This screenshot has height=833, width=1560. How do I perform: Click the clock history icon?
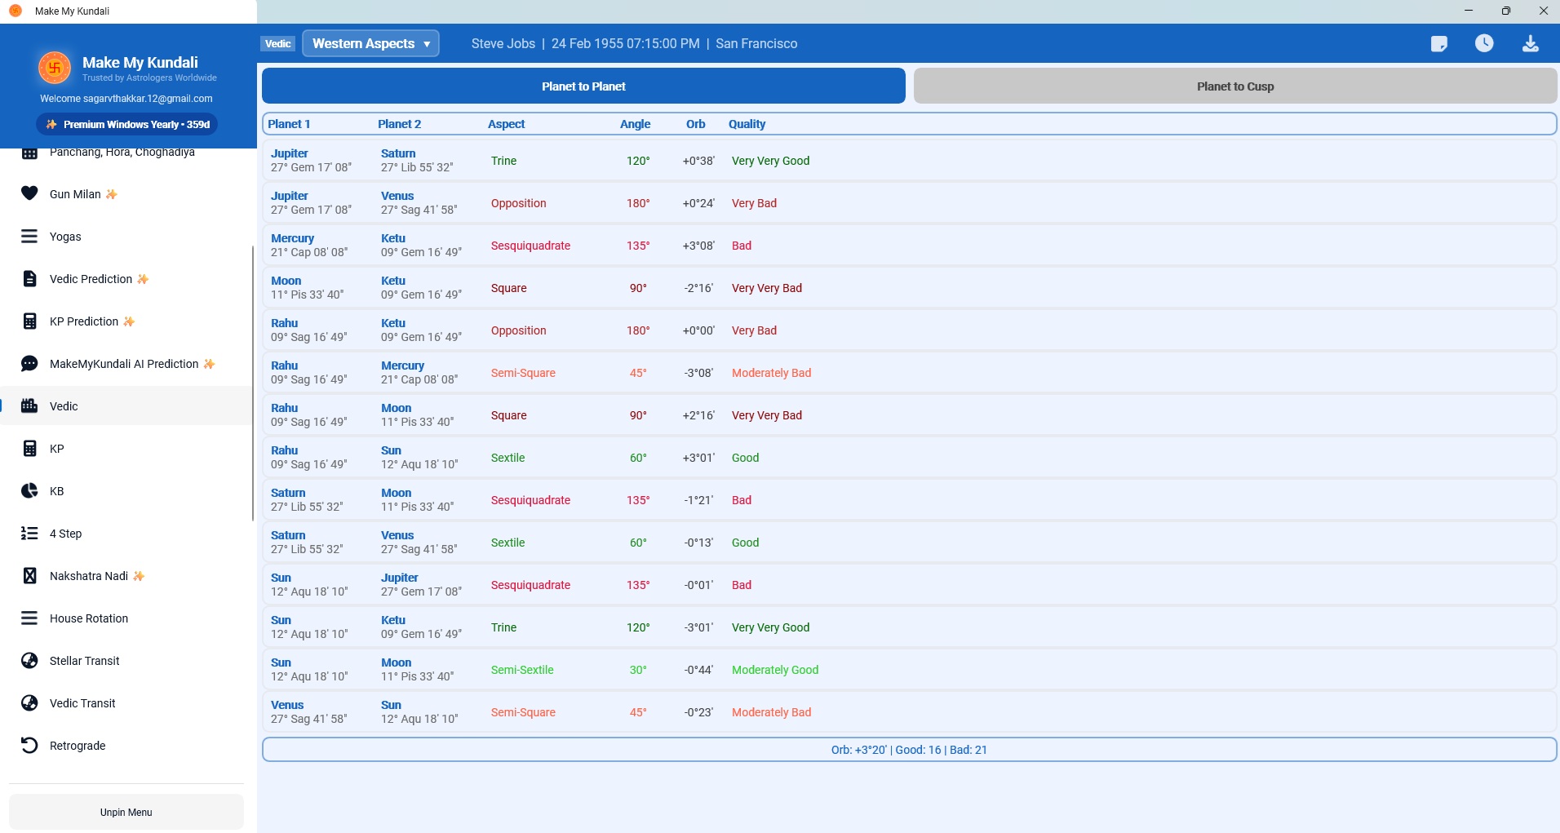[x=1484, y=43]
